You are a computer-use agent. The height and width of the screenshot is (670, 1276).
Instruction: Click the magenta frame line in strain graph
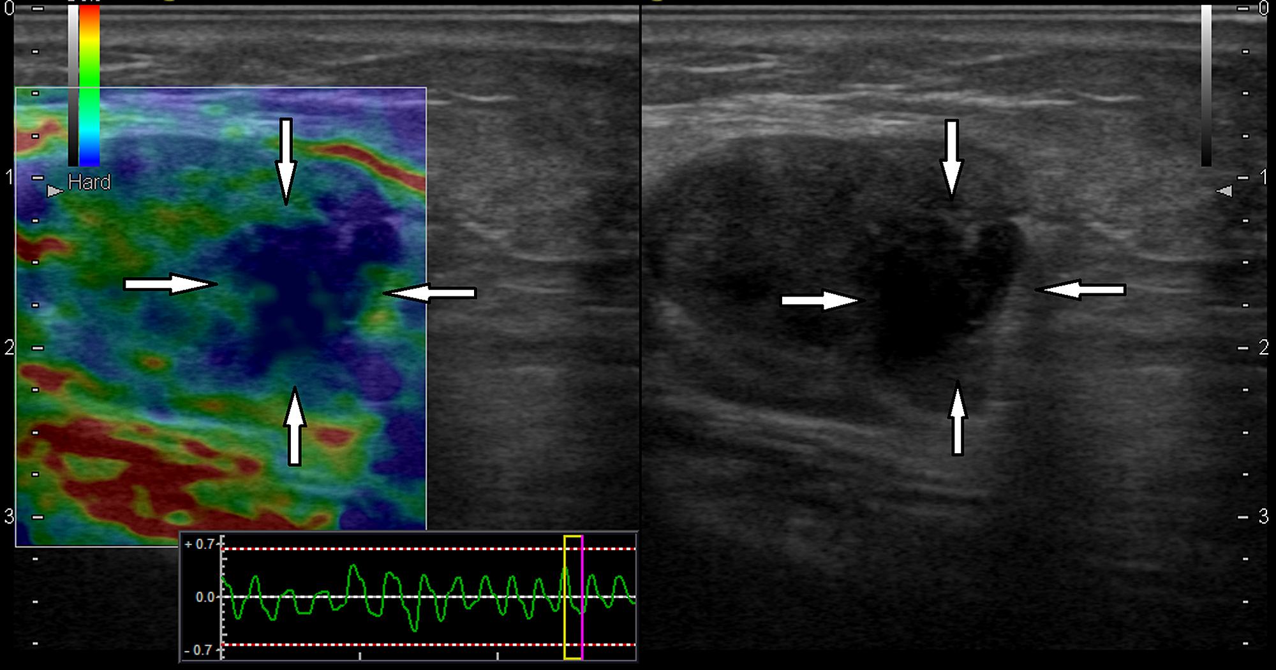pyautogui.click(x=582, y=597)
